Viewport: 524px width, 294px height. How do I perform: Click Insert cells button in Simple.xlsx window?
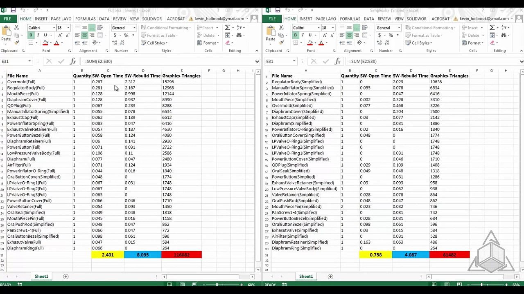(x=472, y=28)
